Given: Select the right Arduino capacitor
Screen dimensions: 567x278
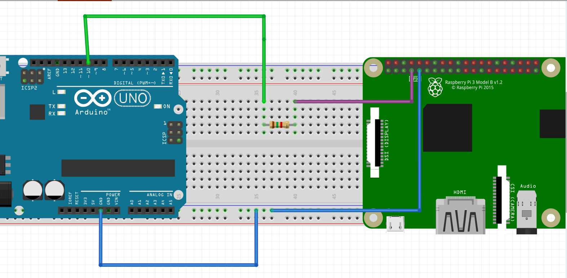Looking at the screenshot, I should pyautogui.click(x=55, y=190).
